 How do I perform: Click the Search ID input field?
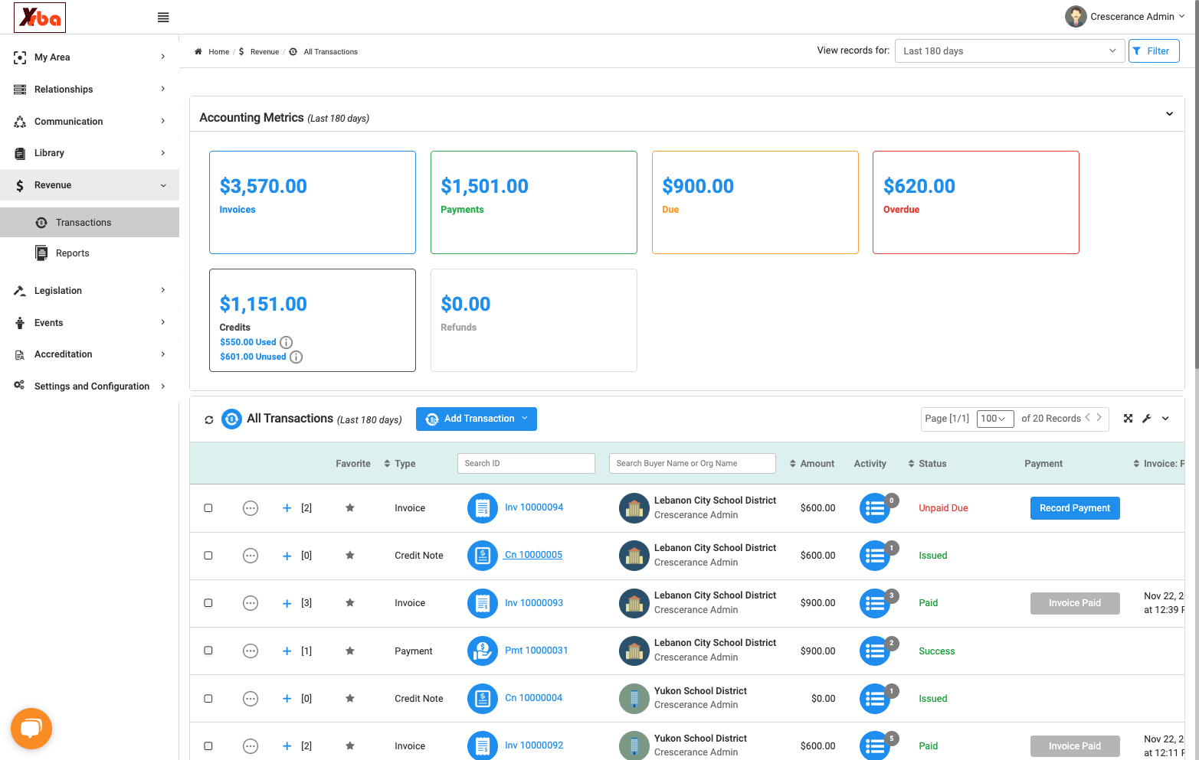pyautogui.click(x=526, y=463)
